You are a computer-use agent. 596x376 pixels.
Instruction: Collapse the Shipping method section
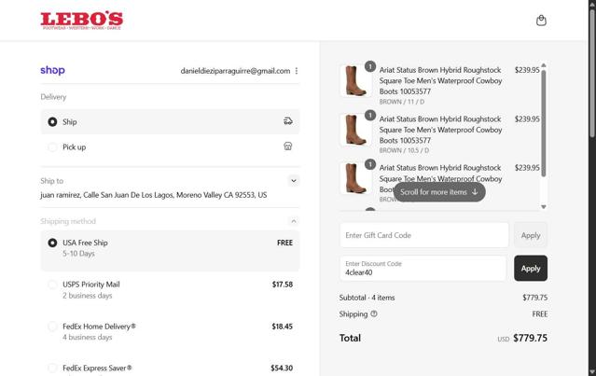click(x=294, y=221)
